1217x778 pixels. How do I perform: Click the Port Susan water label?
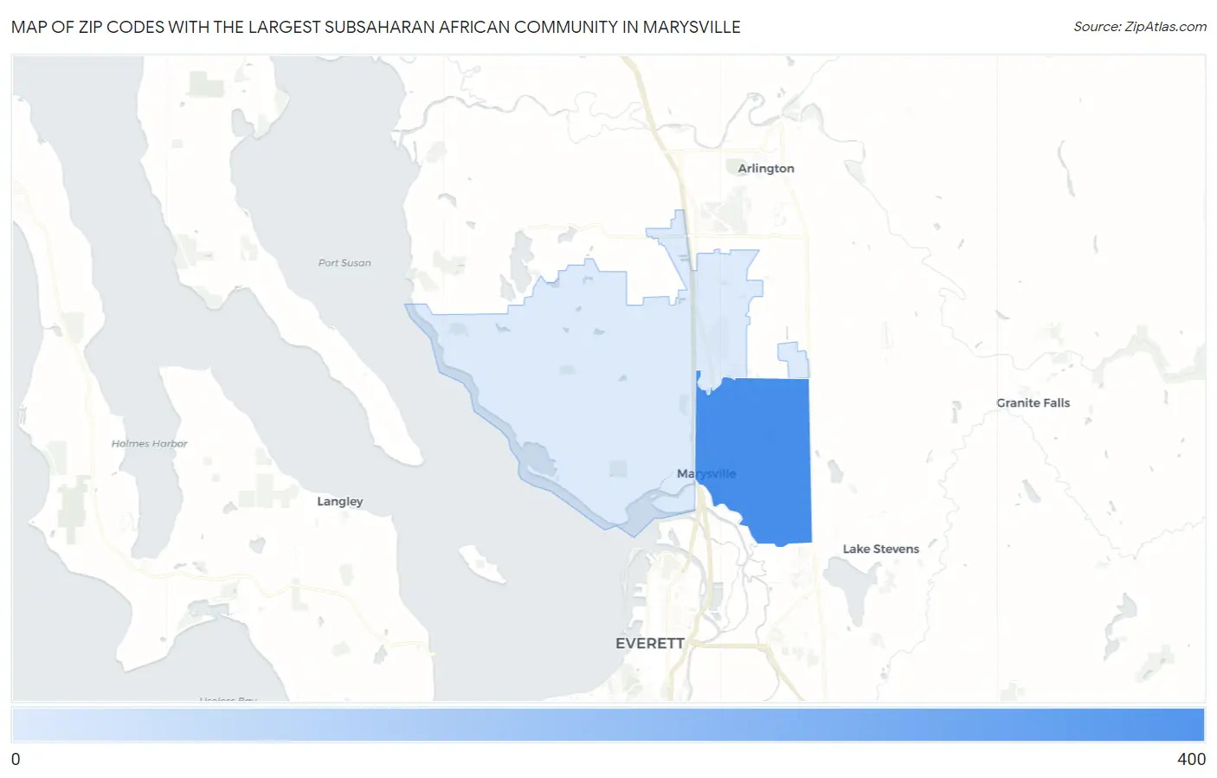point(344,263)
